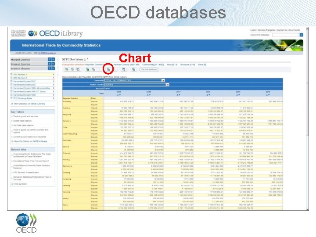The width and height of the screenshot is (316, 237).
Task: Click the Excel export icon in the toolbar
Action: 87,69
